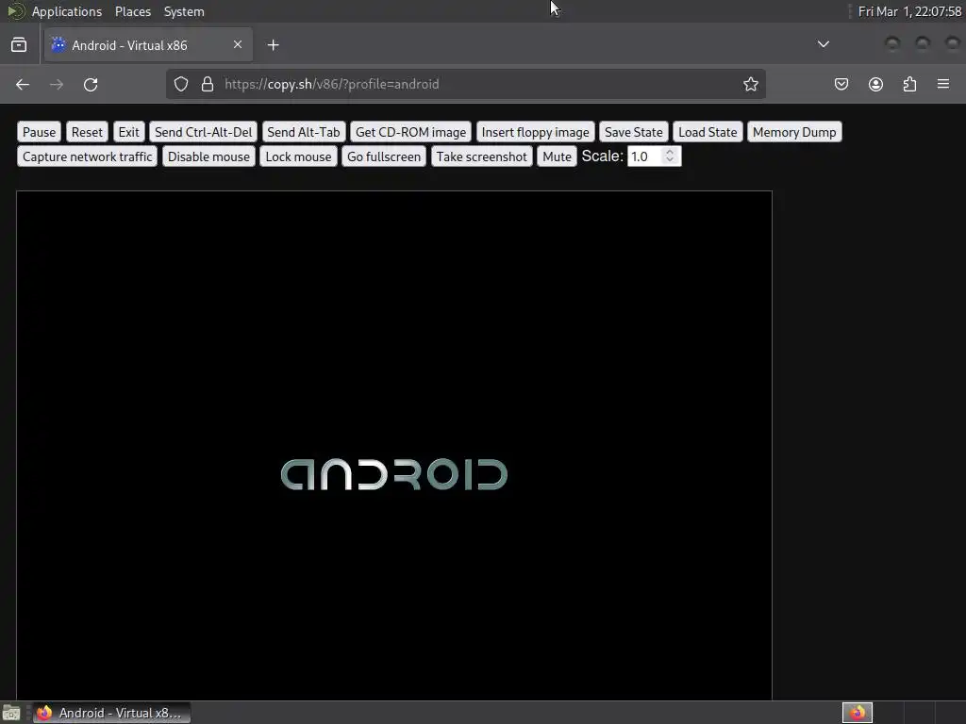The height and width of the screenshot is (724, 966).
Task: Open the Pocket save icon
Action: tap(841, 84)
